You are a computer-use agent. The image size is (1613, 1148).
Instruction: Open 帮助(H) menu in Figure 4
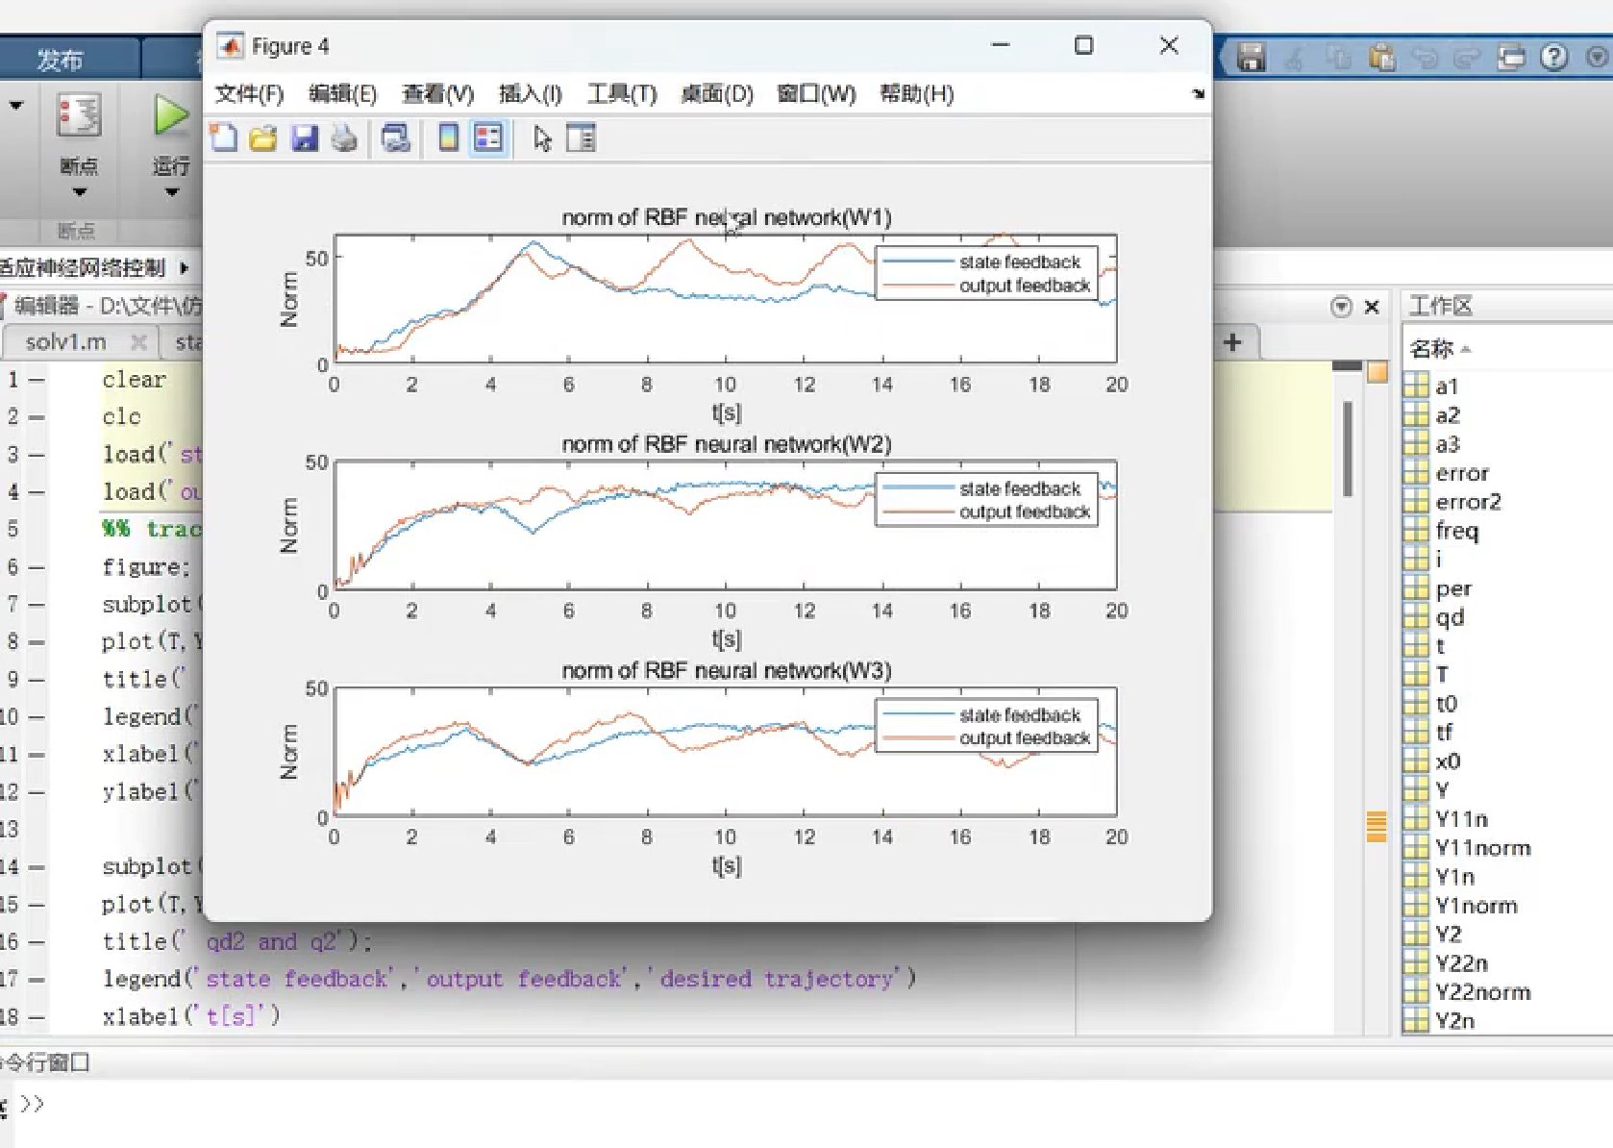click(916, 93)
